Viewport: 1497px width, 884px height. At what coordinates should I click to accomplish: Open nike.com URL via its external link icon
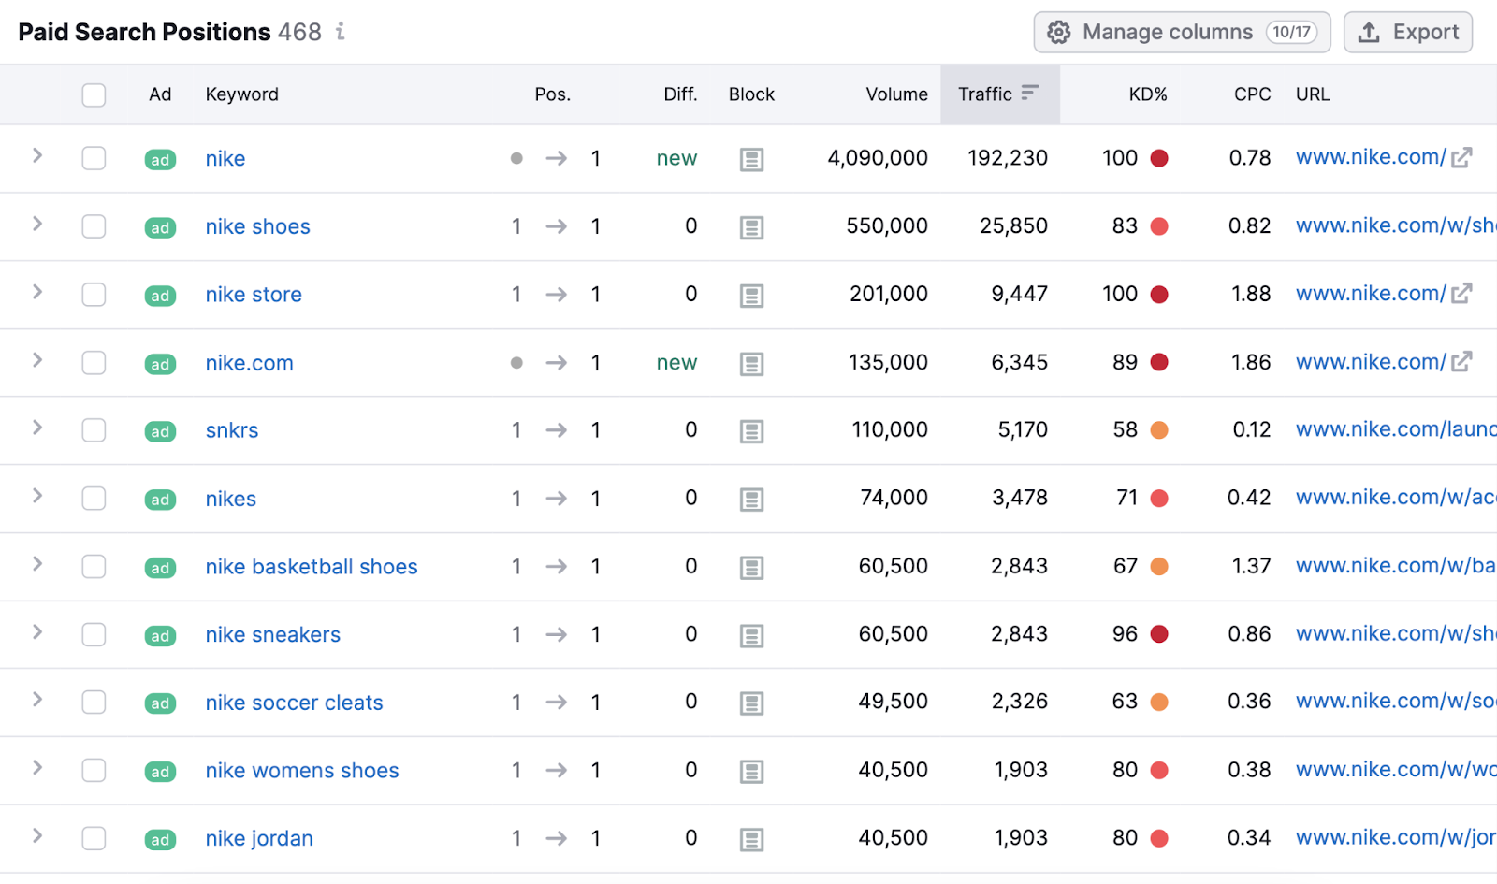coord(1461,361)
